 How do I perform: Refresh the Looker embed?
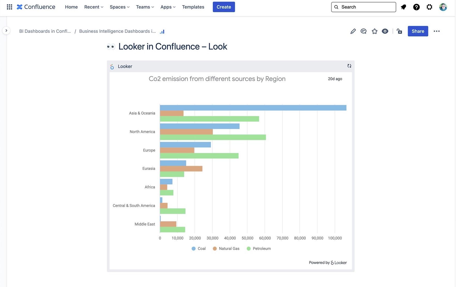(x=349, y=66)
